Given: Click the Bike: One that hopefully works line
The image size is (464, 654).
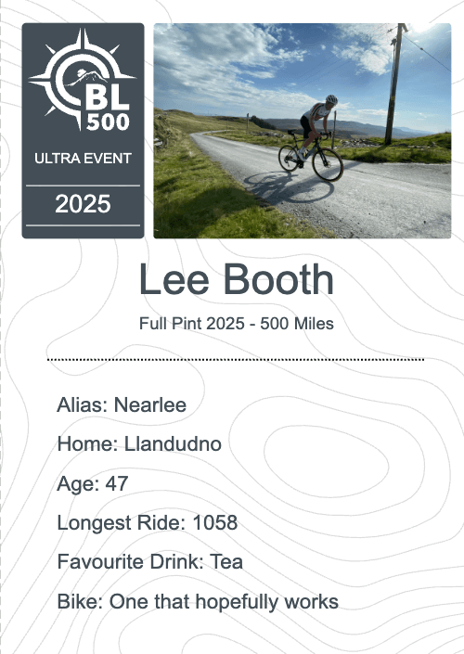Looking at the screenshot, I should point(198,602).
